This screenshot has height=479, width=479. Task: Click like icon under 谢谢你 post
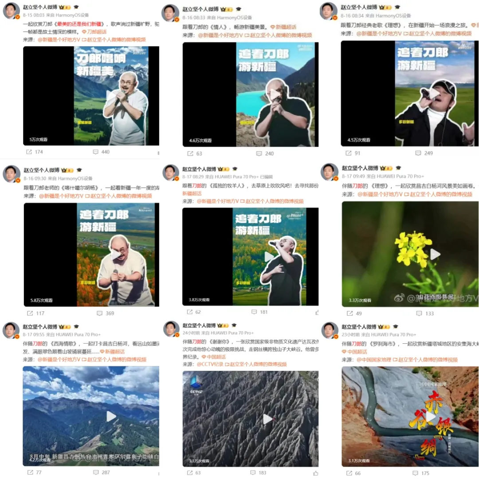[x=316, y=473]
